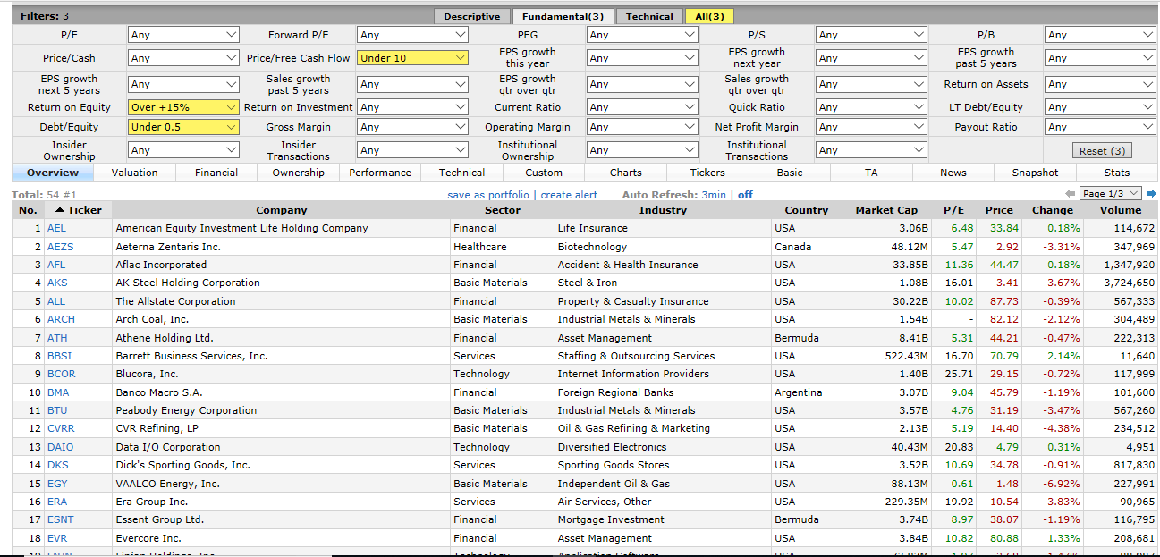Click the Reset (3) filters button
The image size is (1160, 557).
[1100, 151]
